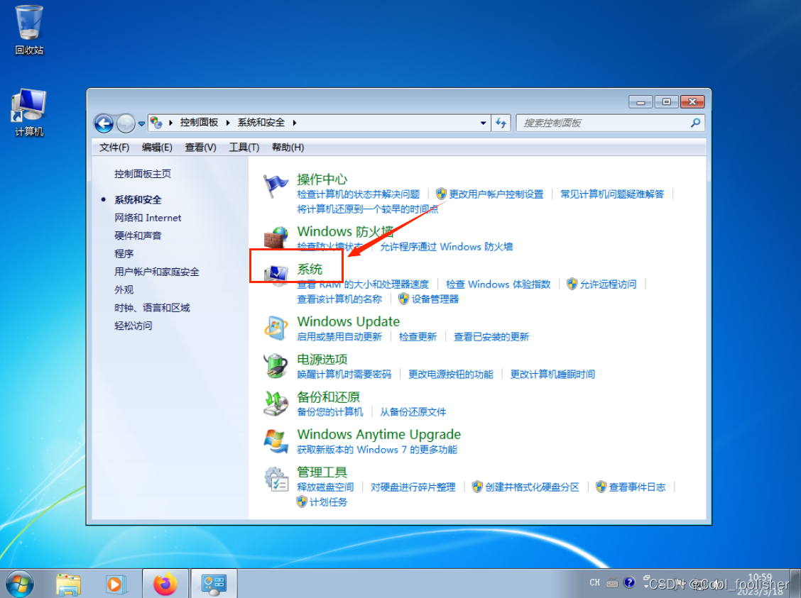Click the CH input language indicator

pyautogui.click(x=594, y=582)
